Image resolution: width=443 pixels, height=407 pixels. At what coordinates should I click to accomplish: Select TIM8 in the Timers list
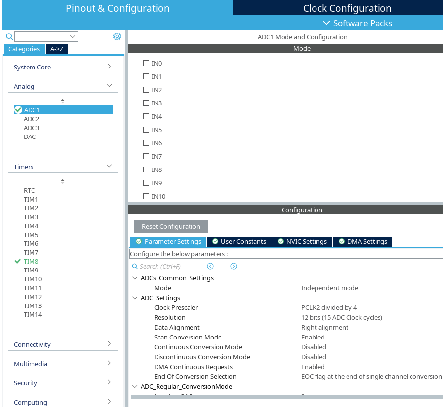31,261
